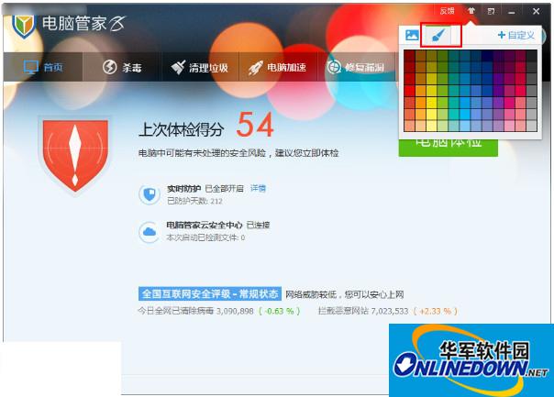
Task: Click the shirt-shaped skin changer icon
Action: [471, 11]
